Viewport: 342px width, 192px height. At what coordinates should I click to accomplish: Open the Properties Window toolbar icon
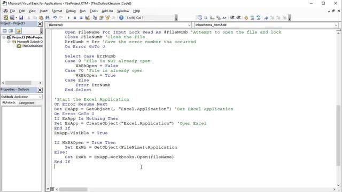pos(101,18)
